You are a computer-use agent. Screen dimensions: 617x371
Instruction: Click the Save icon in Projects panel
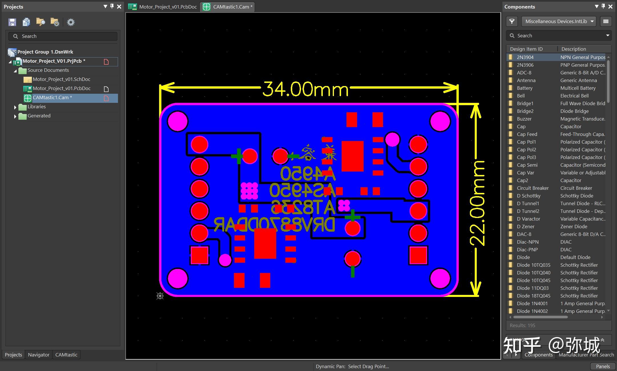[12, 22]
